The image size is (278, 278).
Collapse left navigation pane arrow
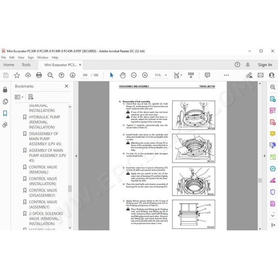[x=76, y=156]
